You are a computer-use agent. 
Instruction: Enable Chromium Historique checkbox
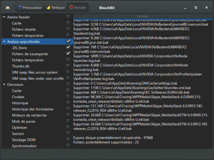tap(68, 103)
